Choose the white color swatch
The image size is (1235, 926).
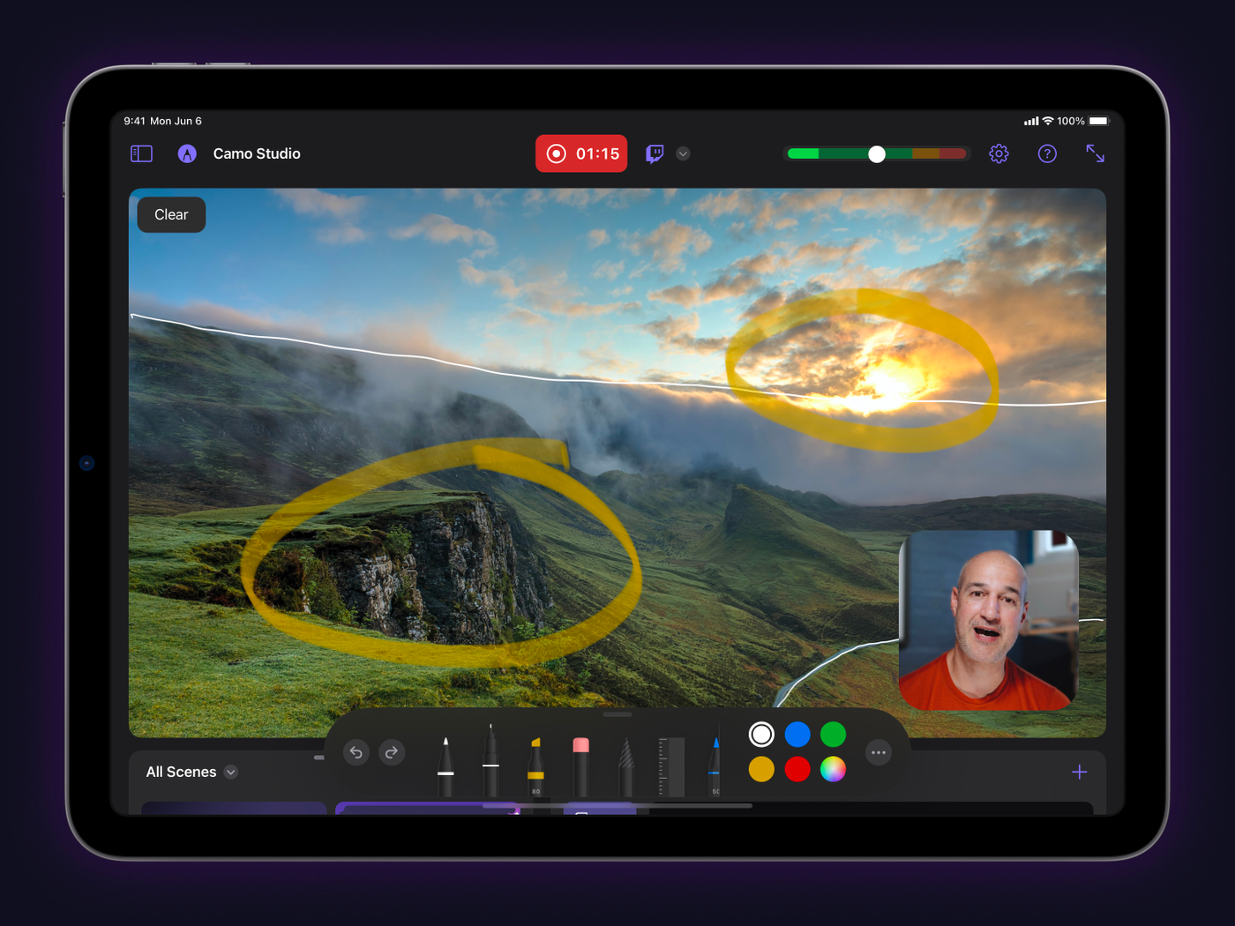pyautogui.click(x=761, y=734)
